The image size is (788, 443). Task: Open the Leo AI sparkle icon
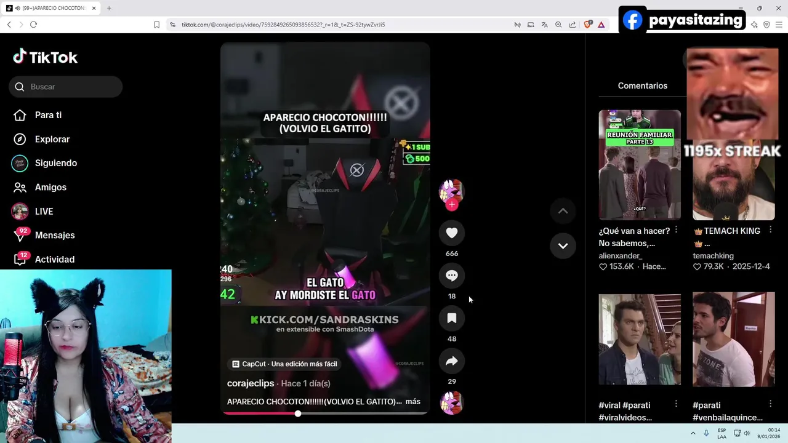point(754,25)
